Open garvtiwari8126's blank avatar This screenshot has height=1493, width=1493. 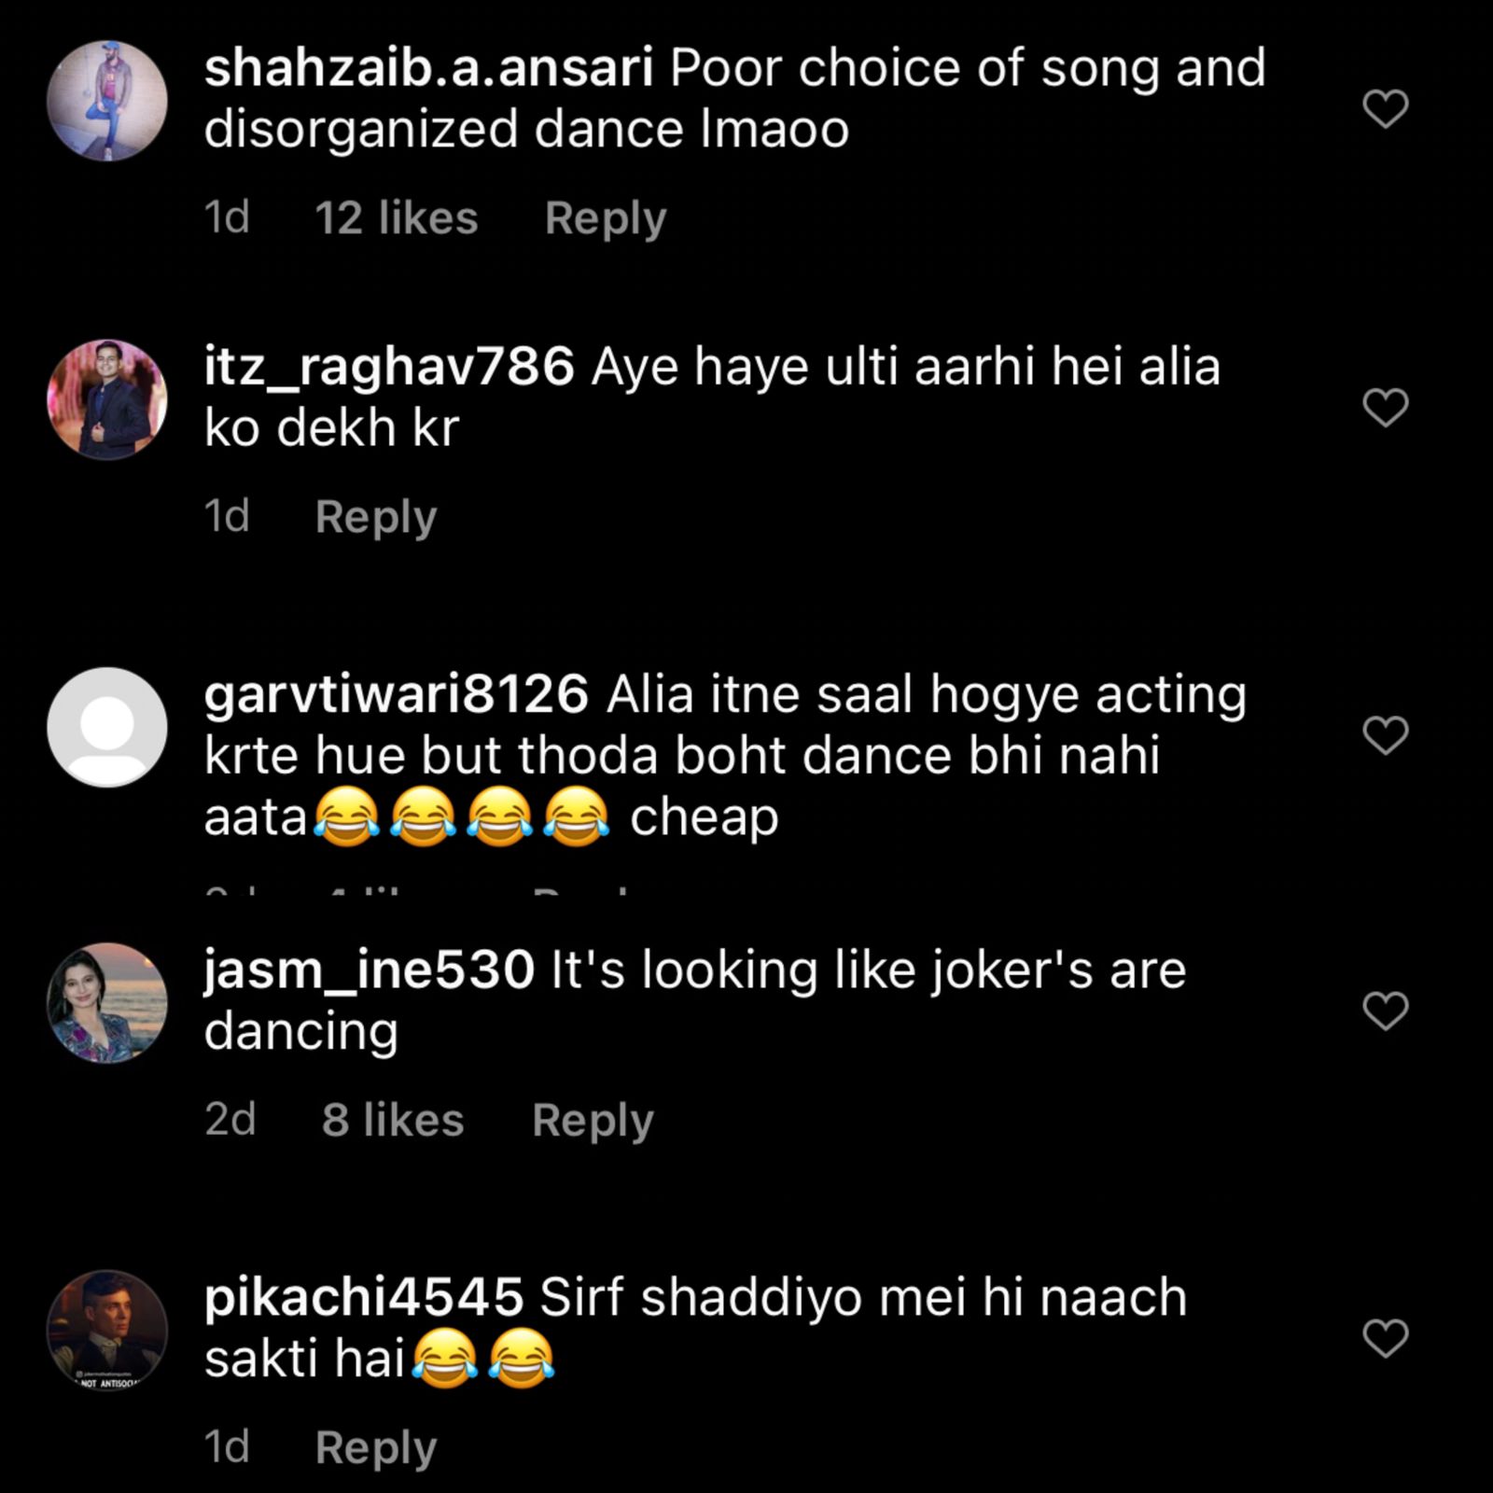pyautogui.click(x=105, y=728)
